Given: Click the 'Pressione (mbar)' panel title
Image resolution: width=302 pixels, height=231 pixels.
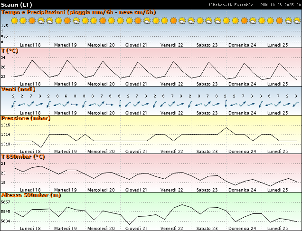Looking at the screenshot, I should click(26, 118).
